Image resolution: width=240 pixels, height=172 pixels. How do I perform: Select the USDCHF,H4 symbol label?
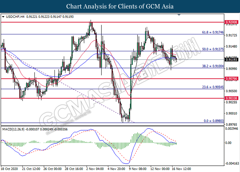(x=15, y=17)
